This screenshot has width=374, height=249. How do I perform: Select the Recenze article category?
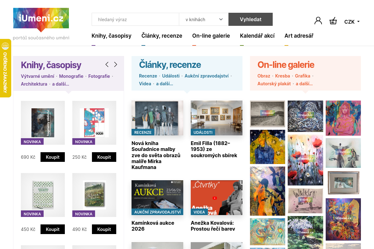click(148, 76)
